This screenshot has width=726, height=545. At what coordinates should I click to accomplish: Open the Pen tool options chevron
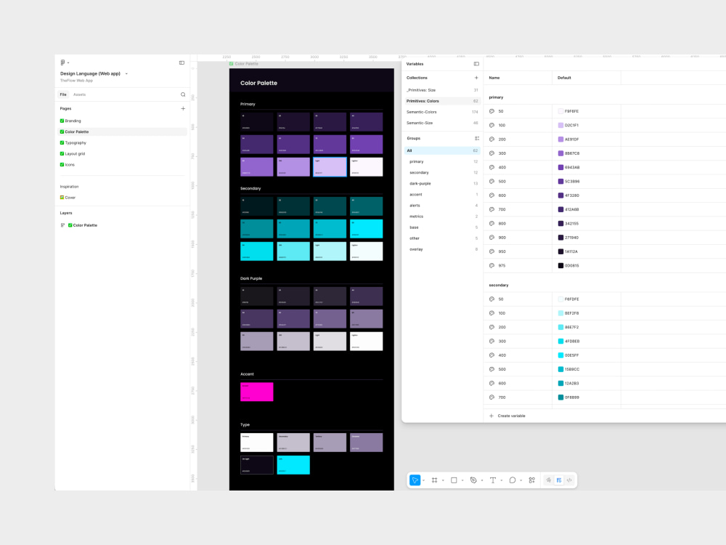(482, 480)
